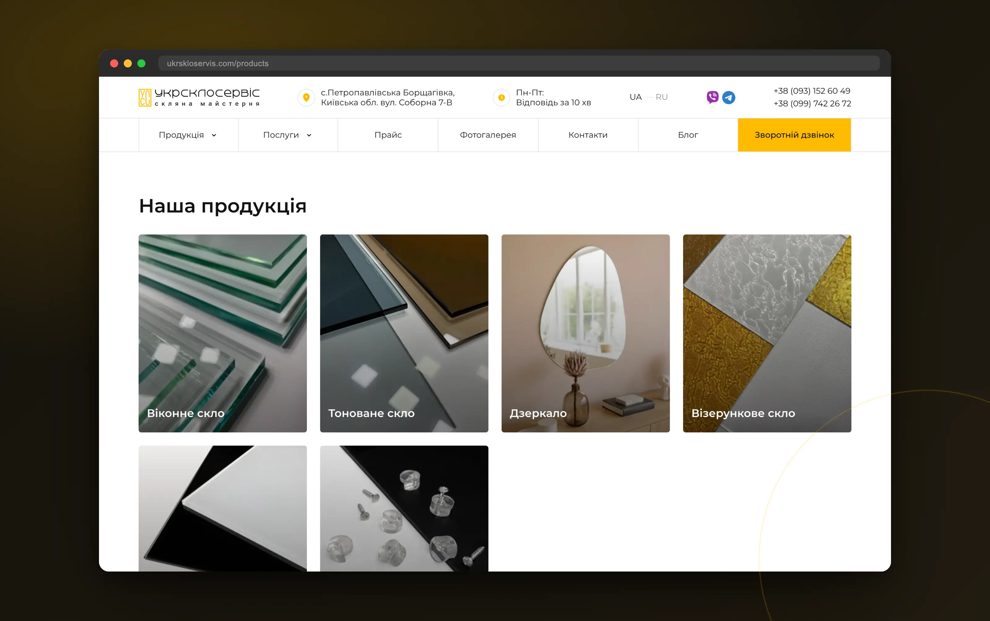The image size is (990, 621).
Task: Open the Блог menu item
Action: tap(688, 135)
